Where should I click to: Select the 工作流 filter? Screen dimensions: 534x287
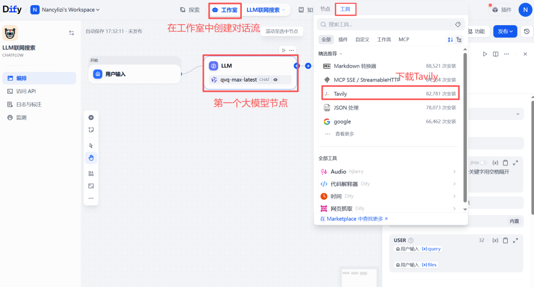pyautogui.click(x=384, y=40)
